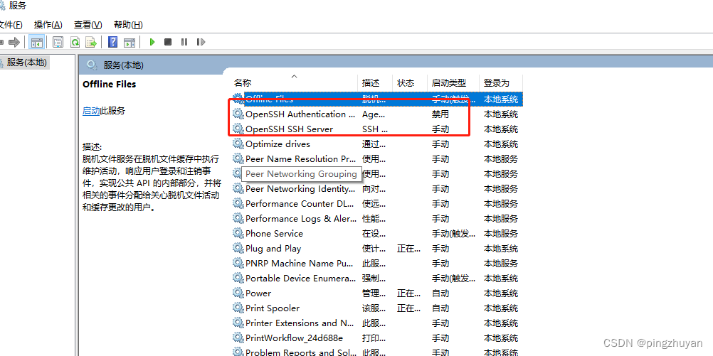Open the 操作(A) menu
713x356 pixels.
[x=48, y=25]
